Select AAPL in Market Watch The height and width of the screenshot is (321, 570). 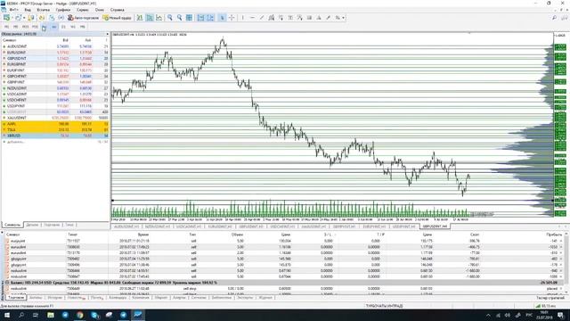[55, 124]
